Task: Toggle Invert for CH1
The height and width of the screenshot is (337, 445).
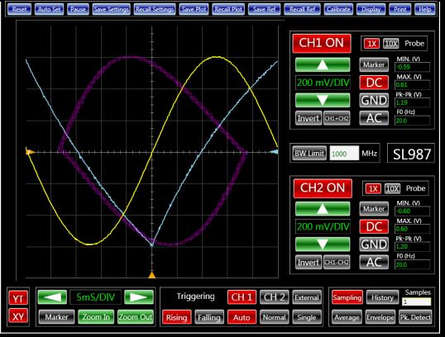Action: [x=309, y=118]
